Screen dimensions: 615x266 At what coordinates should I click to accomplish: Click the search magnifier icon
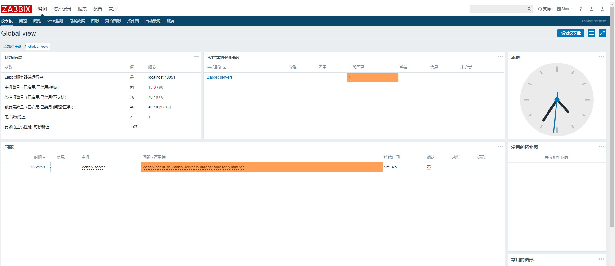point(529,9)
